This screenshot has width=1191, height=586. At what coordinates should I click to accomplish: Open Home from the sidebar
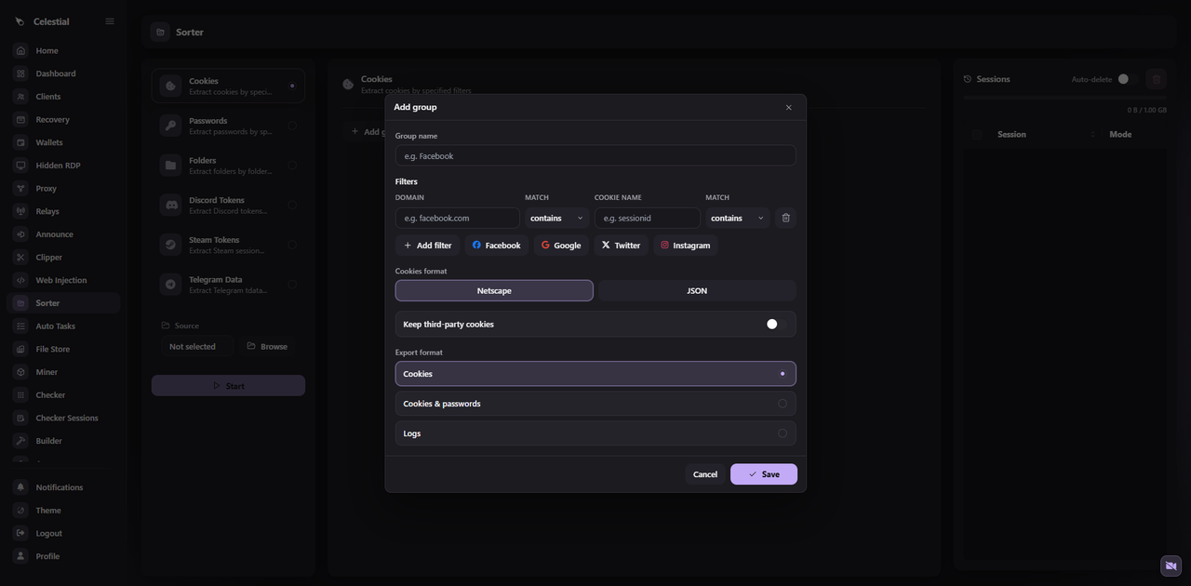click(x=63, y=50)
